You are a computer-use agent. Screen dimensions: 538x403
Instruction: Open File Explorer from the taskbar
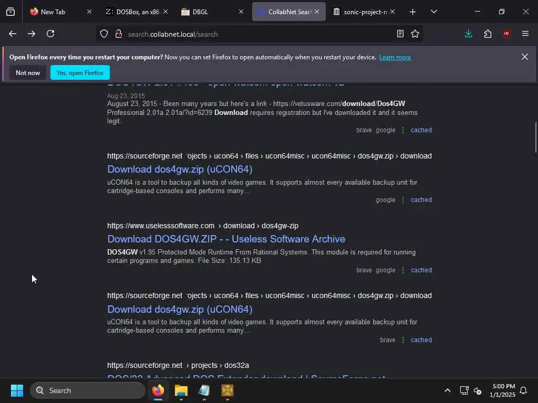(x=181, y=390)
